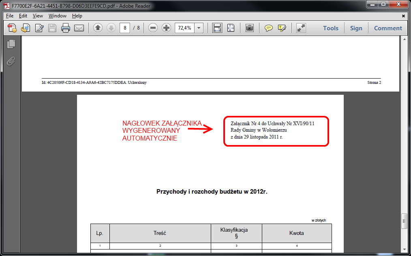Open the File menu
The height and width of the screenshot is (256, 411).
pos(10,16)
